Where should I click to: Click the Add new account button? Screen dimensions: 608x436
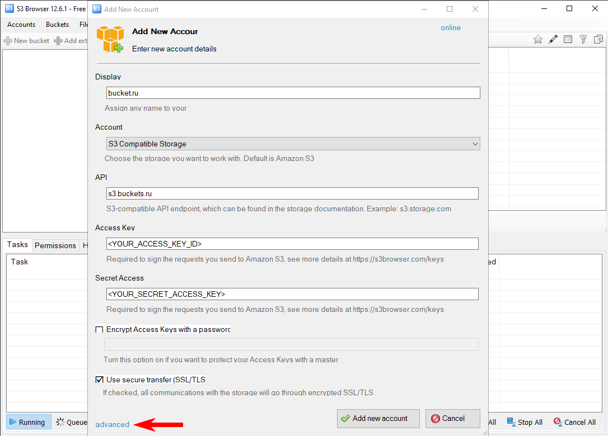click(x=378, y=419)
